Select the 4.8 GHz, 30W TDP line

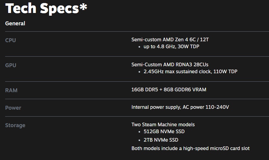coord(171,47)
